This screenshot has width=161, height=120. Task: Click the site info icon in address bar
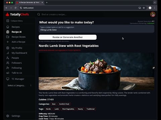click(x=21, y=8)
